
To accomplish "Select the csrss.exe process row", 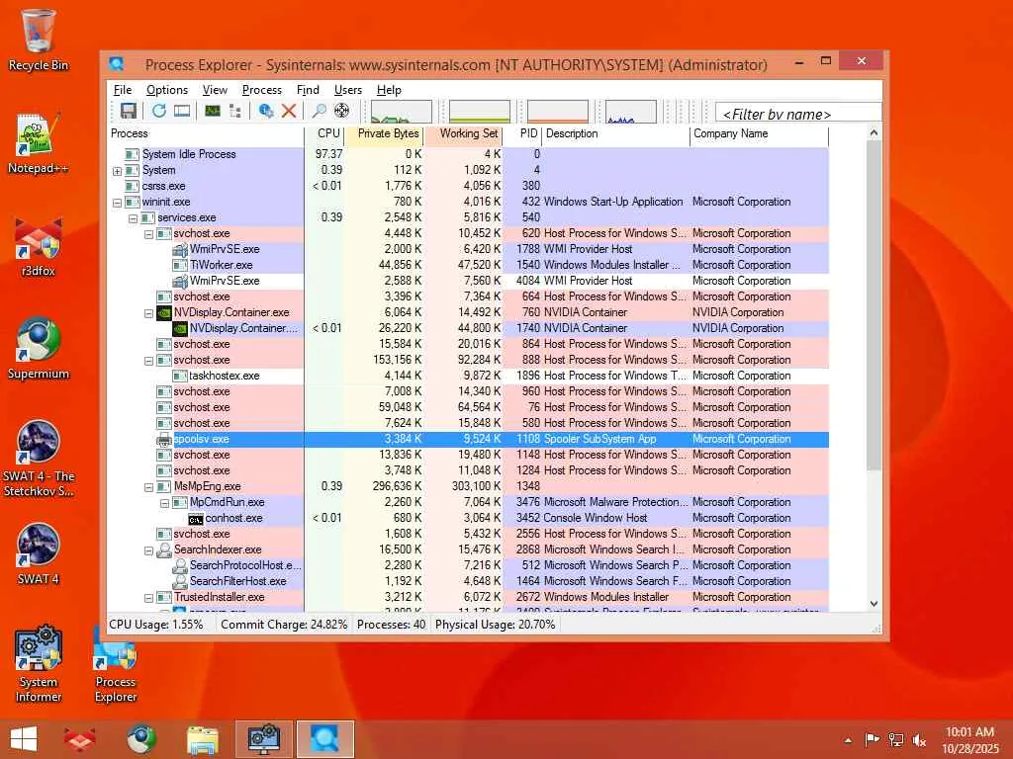I will [468, 186].
